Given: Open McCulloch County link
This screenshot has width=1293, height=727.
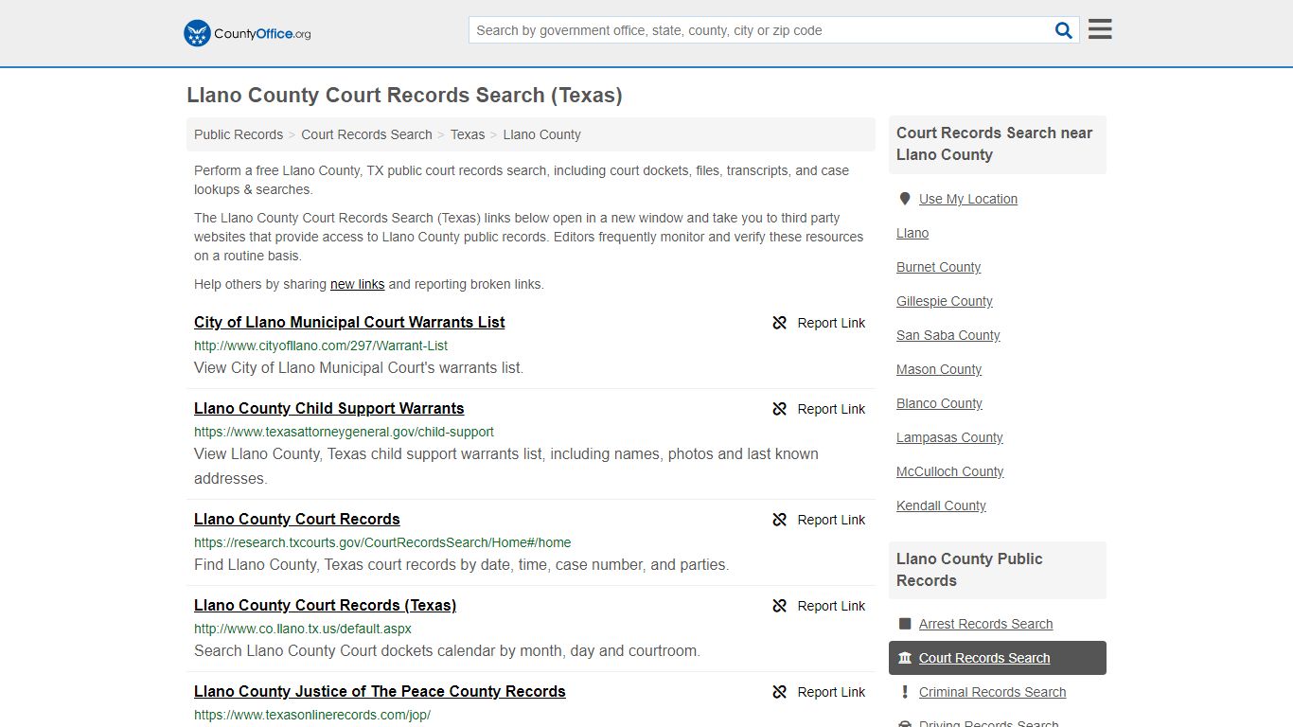Looking at the screenshot, I should click(949, 471).
